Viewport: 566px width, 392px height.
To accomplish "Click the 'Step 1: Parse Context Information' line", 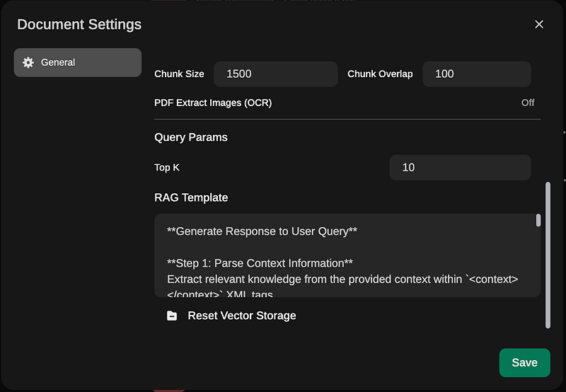I will [260, 263].
